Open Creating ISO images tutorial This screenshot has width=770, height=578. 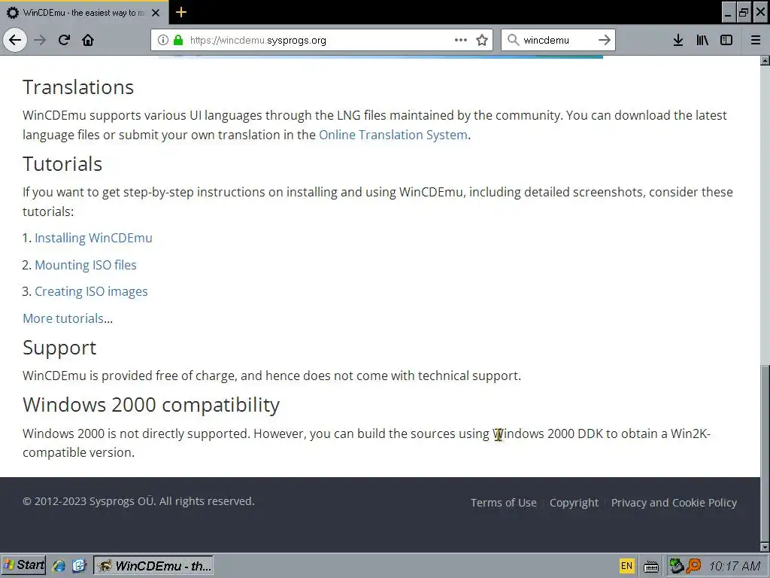[x=91, y=291]
